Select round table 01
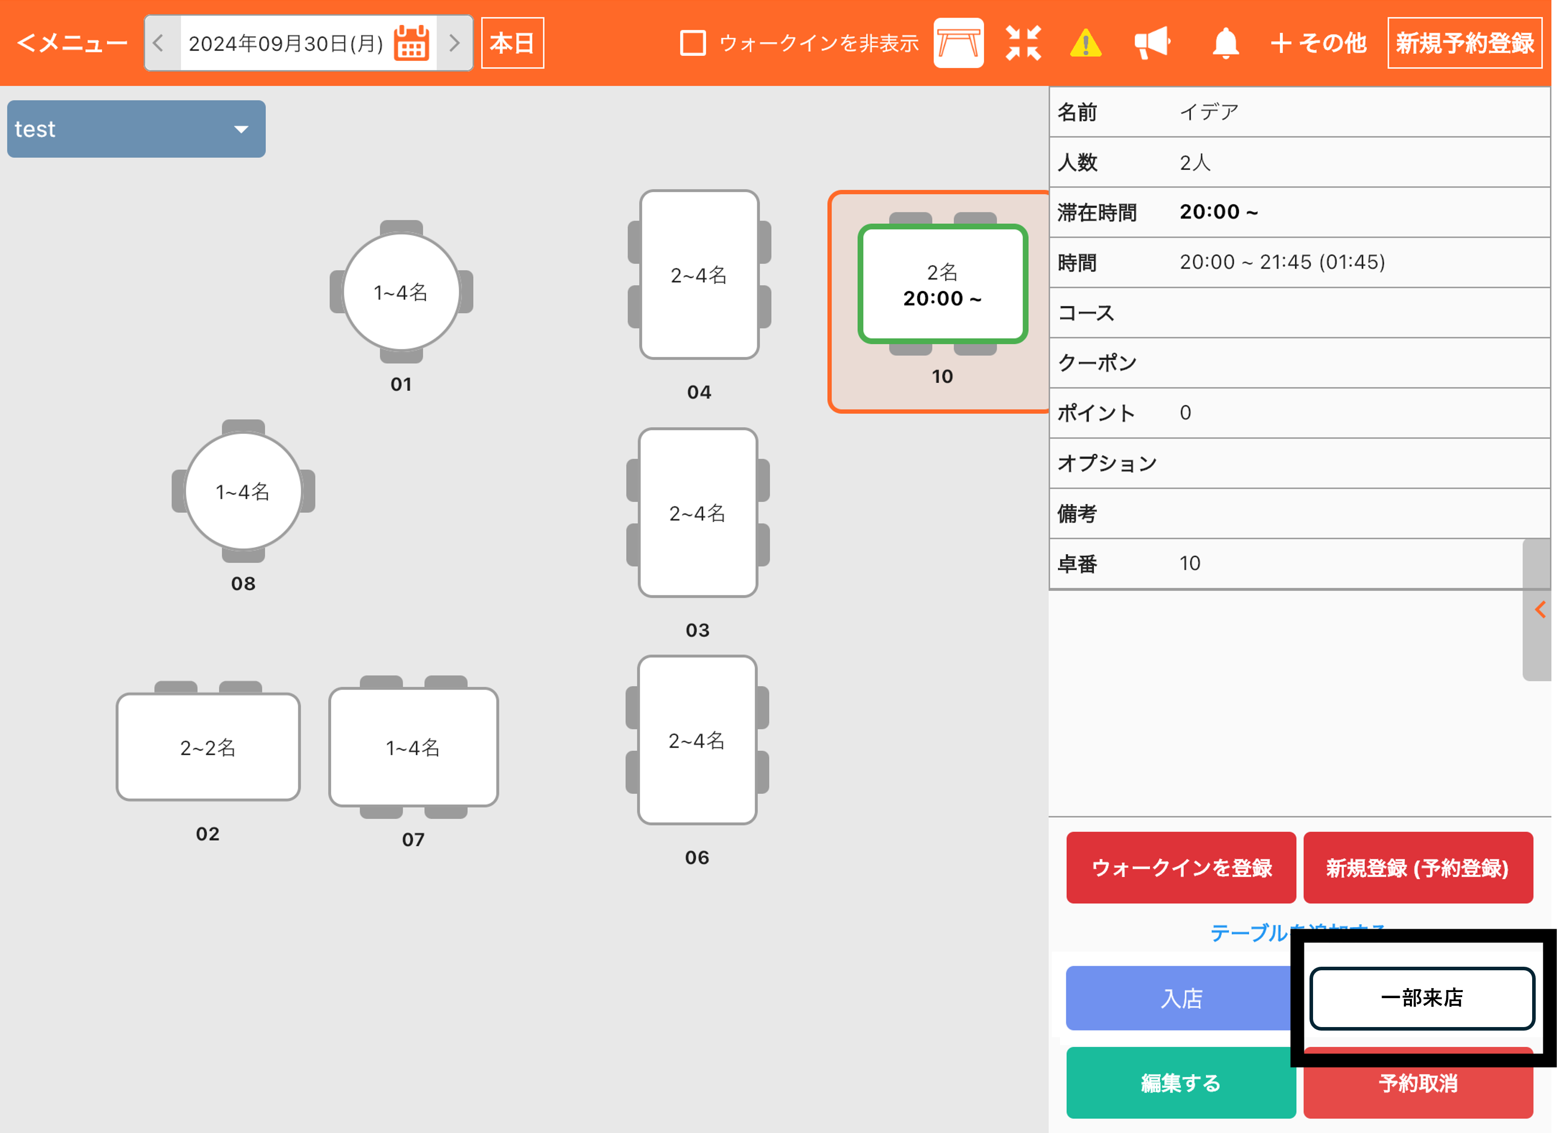 (x=401, y=293)
